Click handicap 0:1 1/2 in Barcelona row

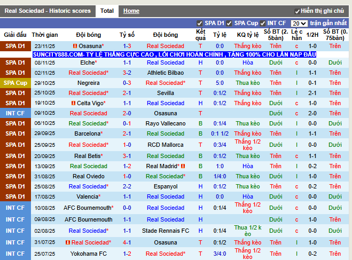point(220,133)
